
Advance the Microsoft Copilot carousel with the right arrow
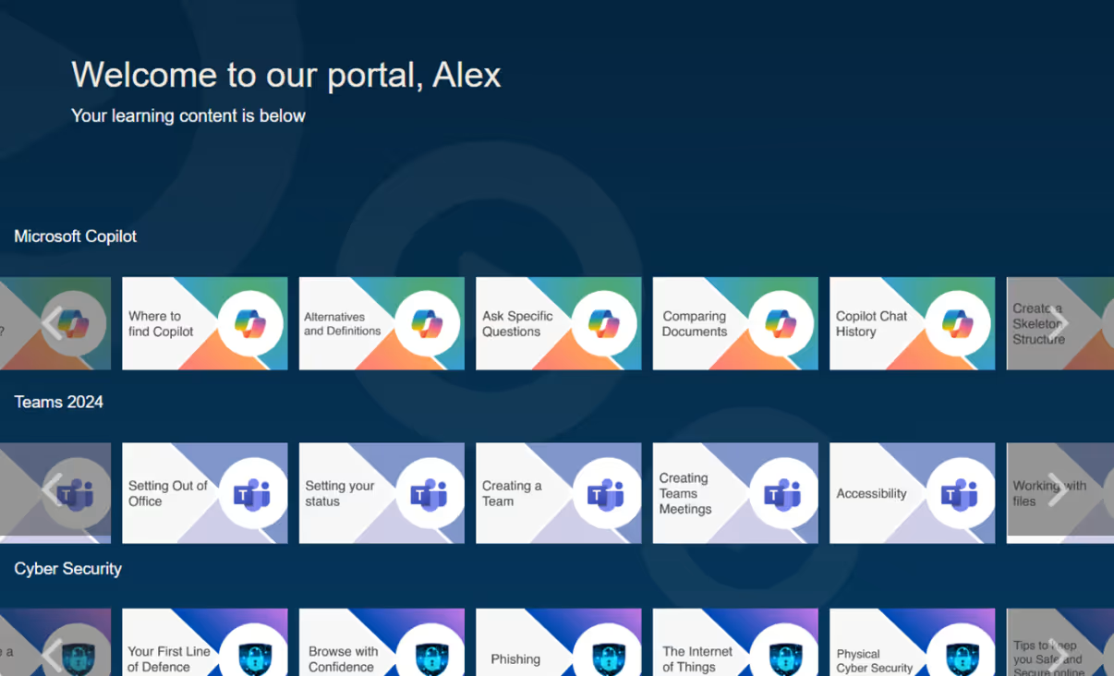(x=1059, y=324)
